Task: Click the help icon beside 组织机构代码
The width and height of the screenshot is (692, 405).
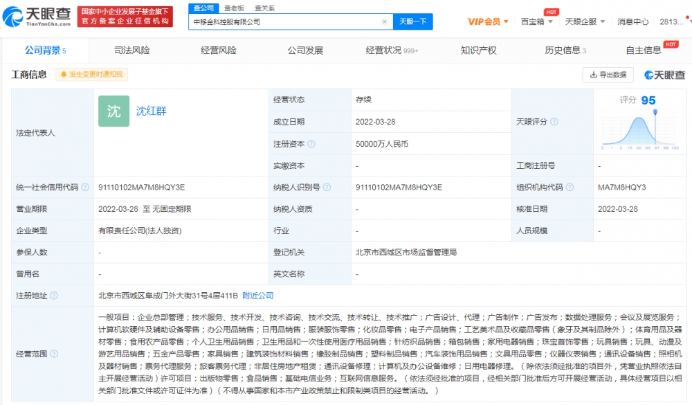Action: (570, 187)
